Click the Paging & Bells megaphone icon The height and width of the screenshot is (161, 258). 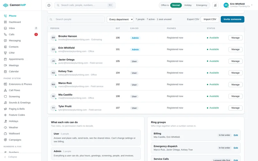pos(5,109)
